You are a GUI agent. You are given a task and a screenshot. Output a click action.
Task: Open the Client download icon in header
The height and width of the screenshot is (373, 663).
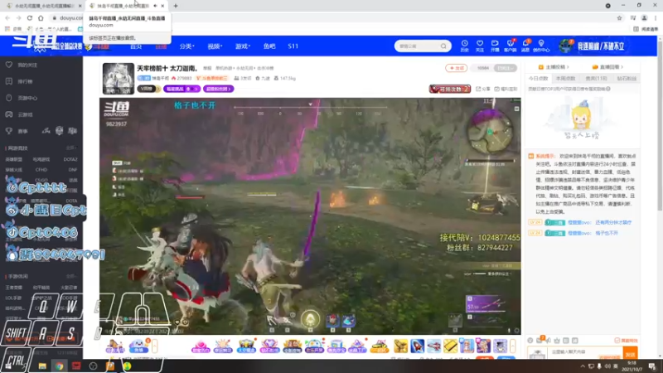tap(510, 46)
